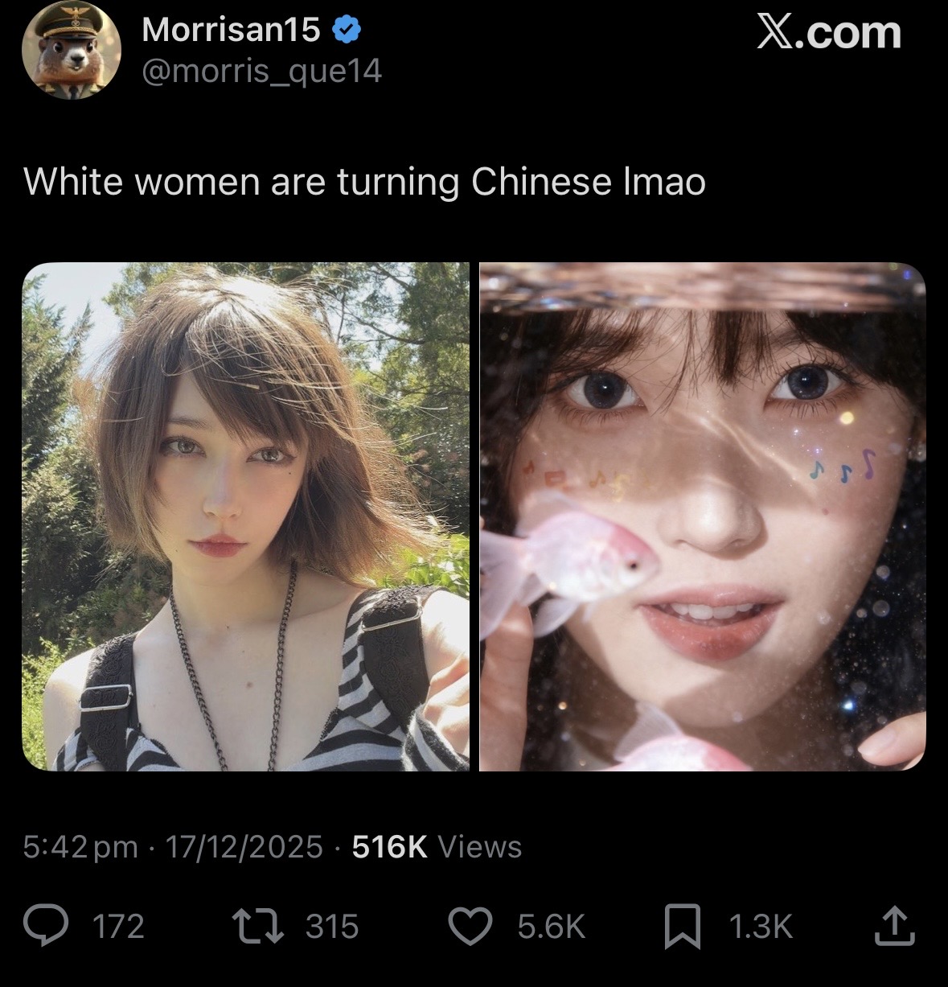
Task: View the 5.6K likes count
Action: (x=552, y=927)
